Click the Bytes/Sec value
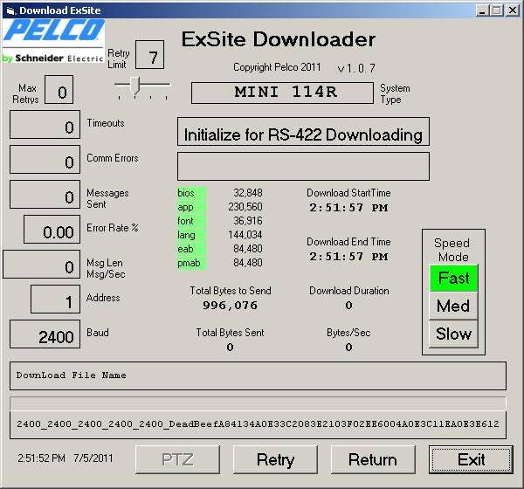Image resolution: width=524 pixels, height=489 pixels. pos(348,348)
